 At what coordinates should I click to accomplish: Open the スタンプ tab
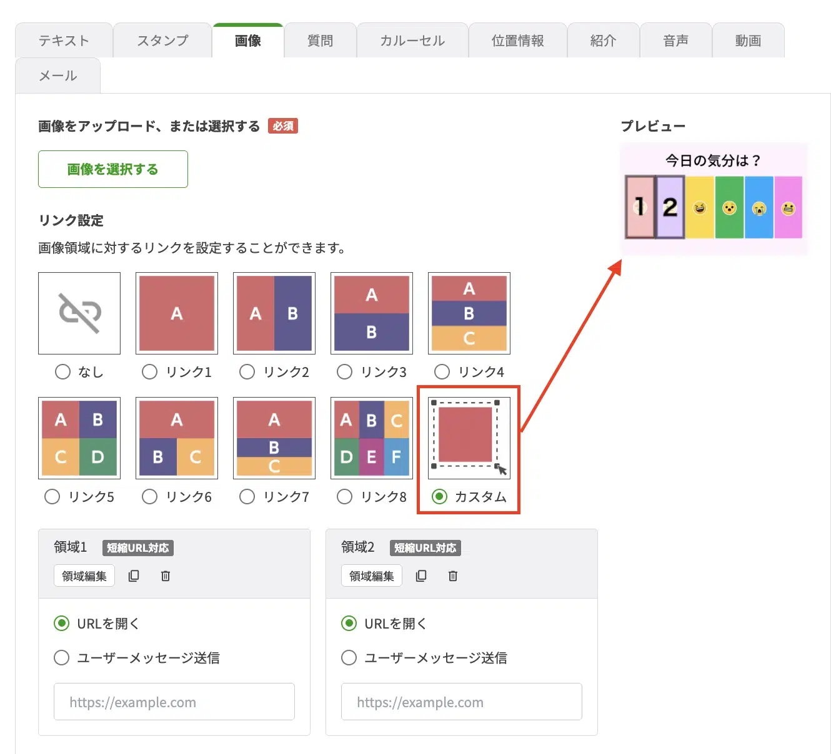pos(162,41)
